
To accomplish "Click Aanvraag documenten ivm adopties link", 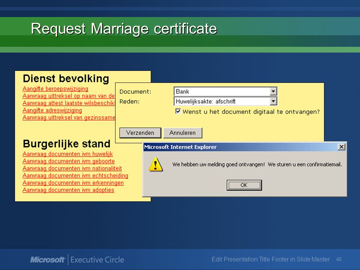I will coord(68,190).
